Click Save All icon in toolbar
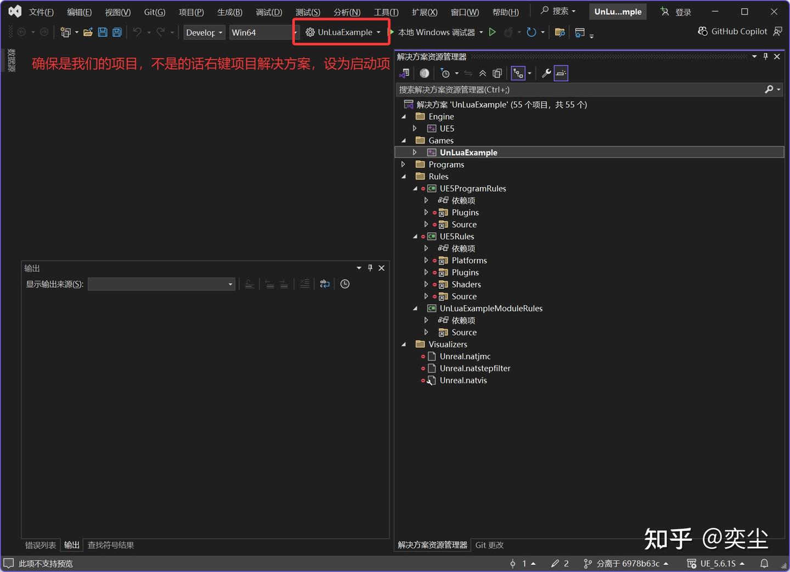Image resolution: width=790 pixels, height=572 pixels. click(x=117, y=32)
